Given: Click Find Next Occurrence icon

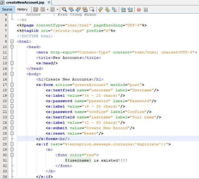Looking at the screenshot, I should [x=78, y=10].
